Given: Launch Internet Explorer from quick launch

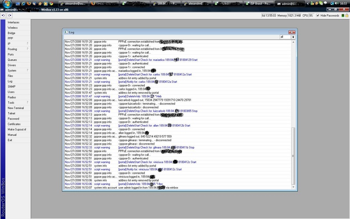Looking at the screenshot, I should pos(23,4).
